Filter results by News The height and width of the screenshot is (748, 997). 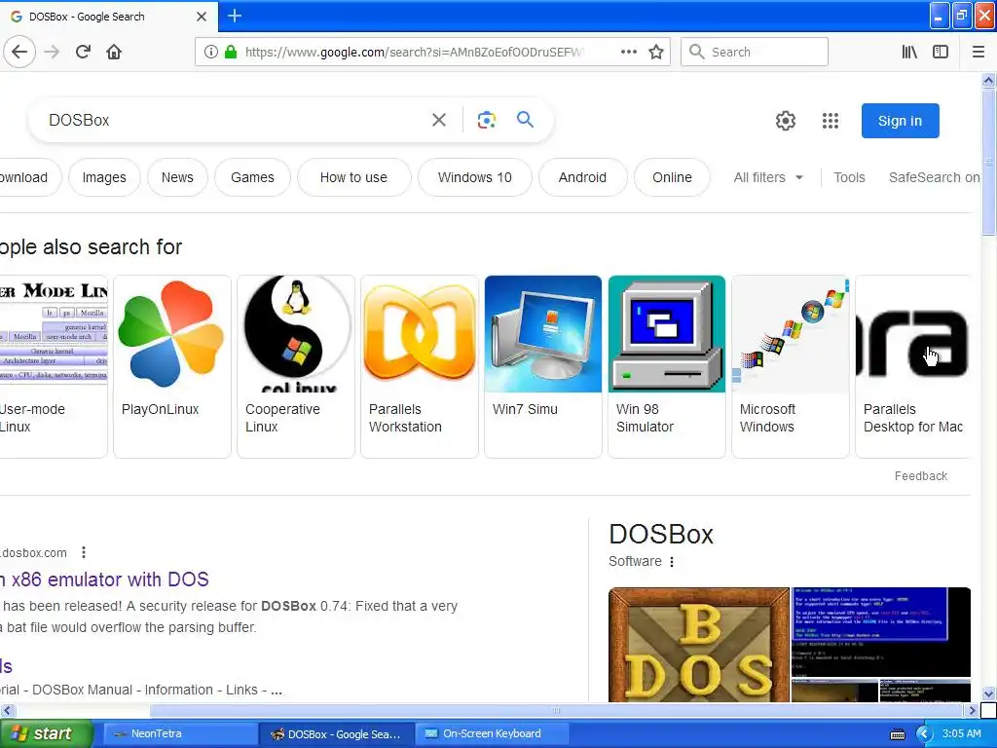pyautogui.click(x=177, y=177)
